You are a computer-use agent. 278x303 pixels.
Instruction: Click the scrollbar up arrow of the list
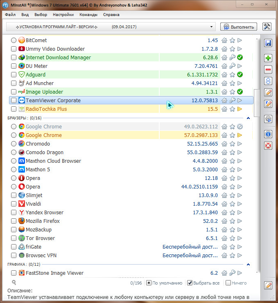[x=257, y=39]
